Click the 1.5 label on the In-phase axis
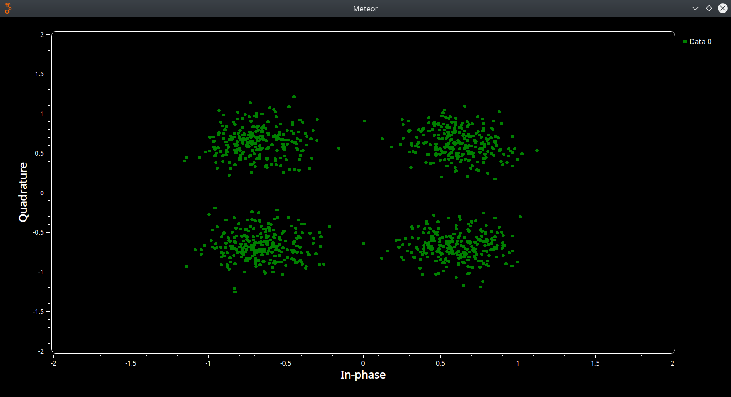 click(x=595, y=363)
